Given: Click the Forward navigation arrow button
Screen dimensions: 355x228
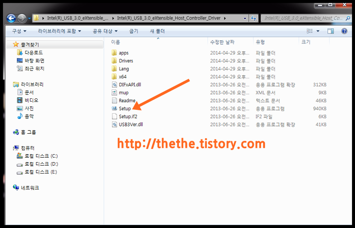Looking at the screenshot, I should (21, 18).
